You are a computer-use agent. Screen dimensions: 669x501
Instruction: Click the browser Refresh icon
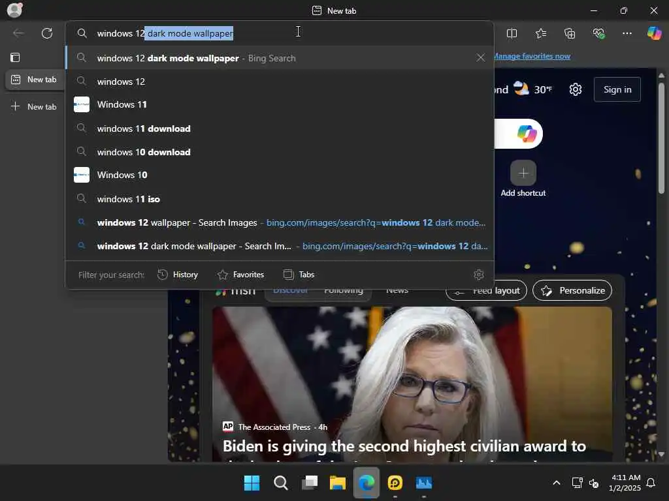[x=47, y=33]
